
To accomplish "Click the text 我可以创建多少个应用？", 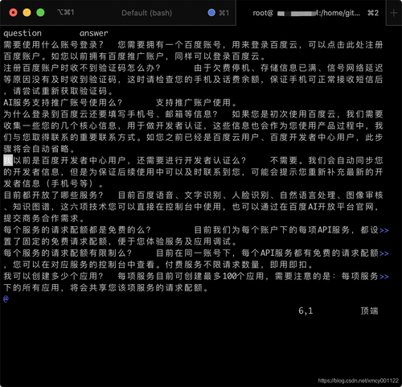I will pos(53,276).
